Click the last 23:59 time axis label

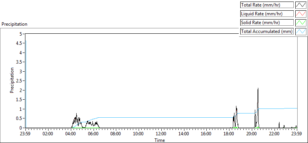click(x=297, y=134)
